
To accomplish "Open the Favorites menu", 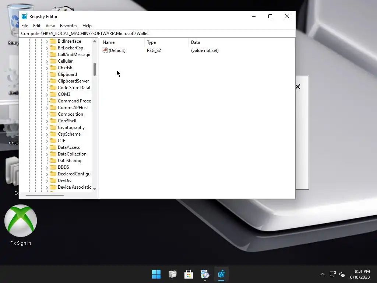I will pos(68,26).
